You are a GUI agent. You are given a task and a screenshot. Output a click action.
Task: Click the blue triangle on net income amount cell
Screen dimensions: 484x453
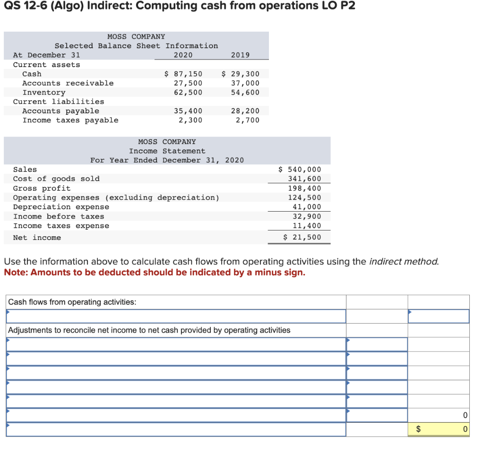click(x=409, y=312)
